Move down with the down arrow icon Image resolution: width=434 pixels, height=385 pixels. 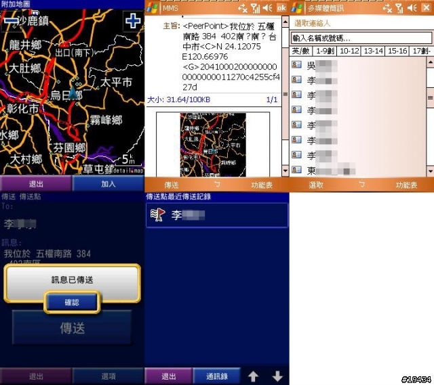(x=277, y=376)
